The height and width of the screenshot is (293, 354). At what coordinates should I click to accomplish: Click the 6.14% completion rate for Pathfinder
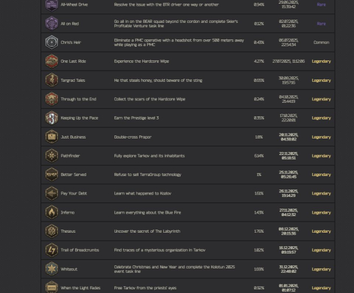tap(259, 156)
